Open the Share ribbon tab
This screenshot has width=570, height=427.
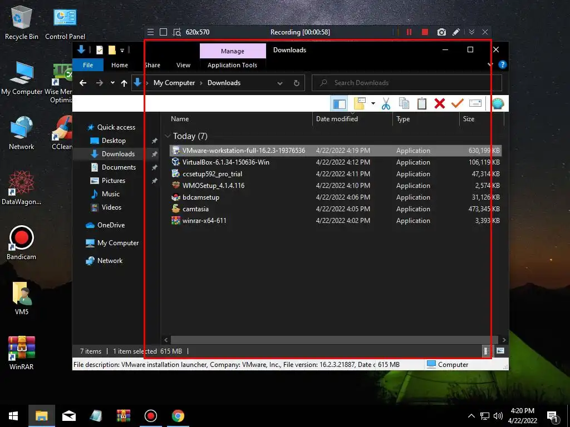pyautogui.click(x=152, y=65)
